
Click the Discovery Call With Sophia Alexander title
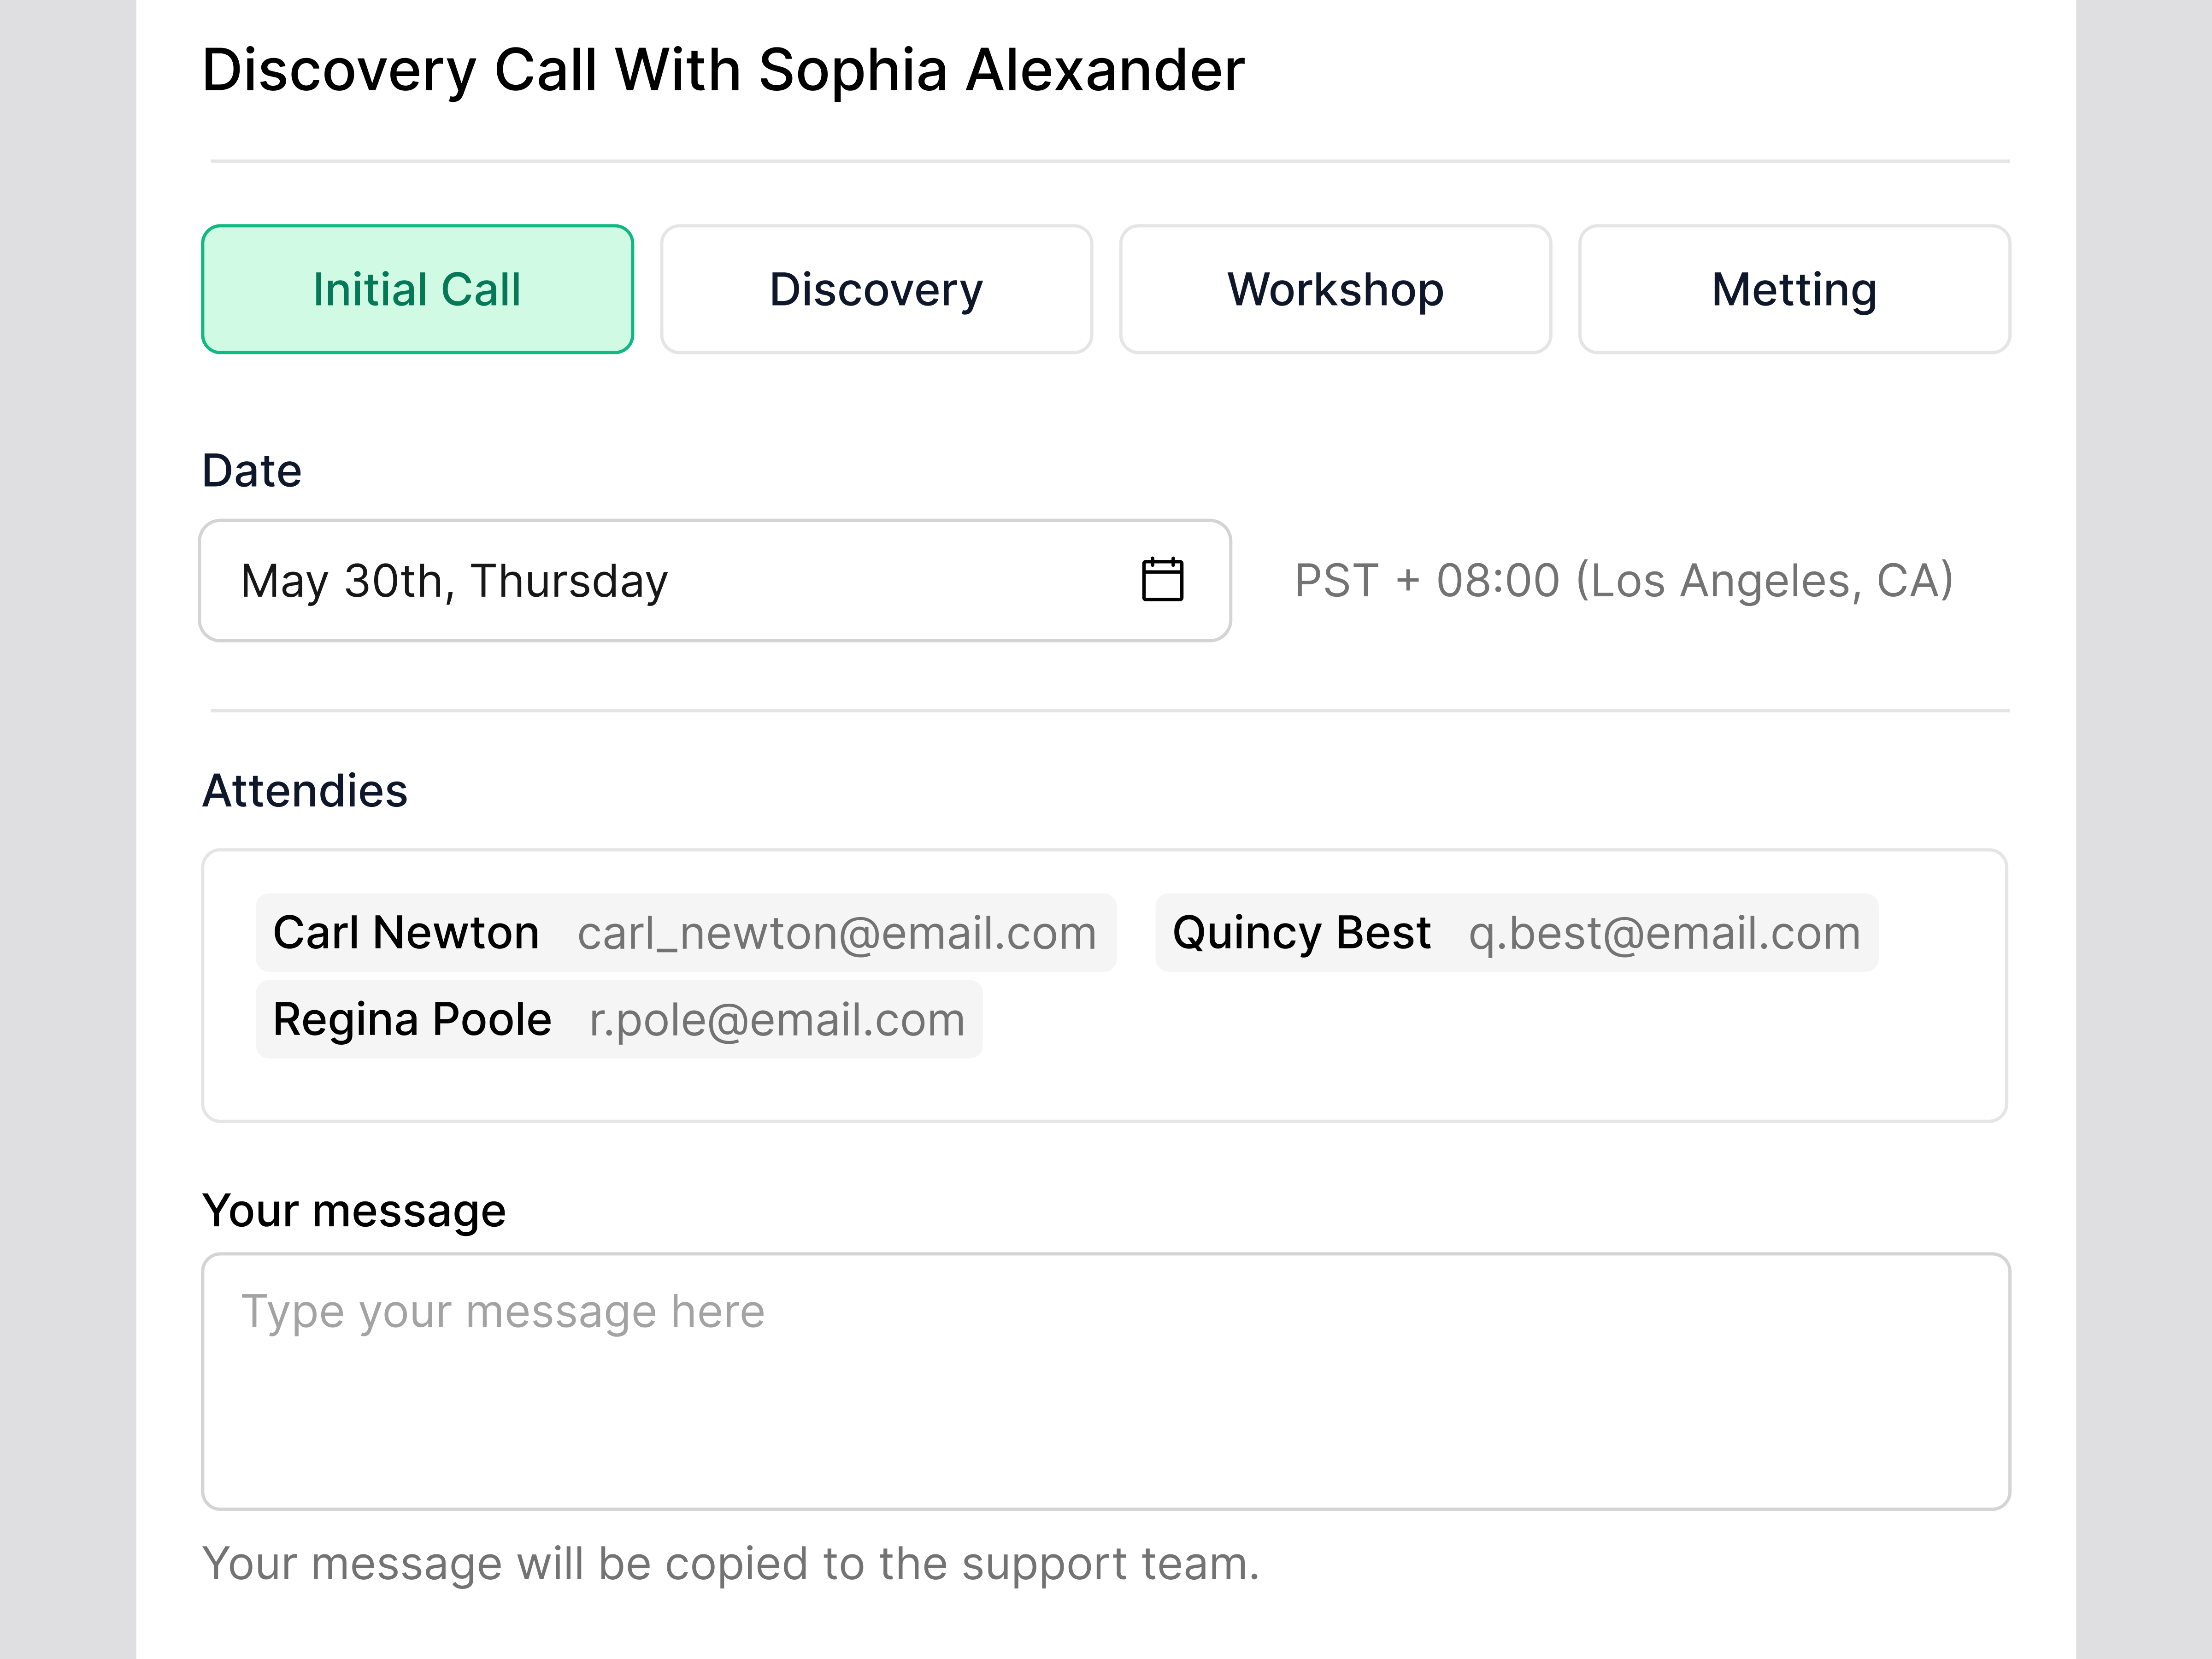[723, 70]
